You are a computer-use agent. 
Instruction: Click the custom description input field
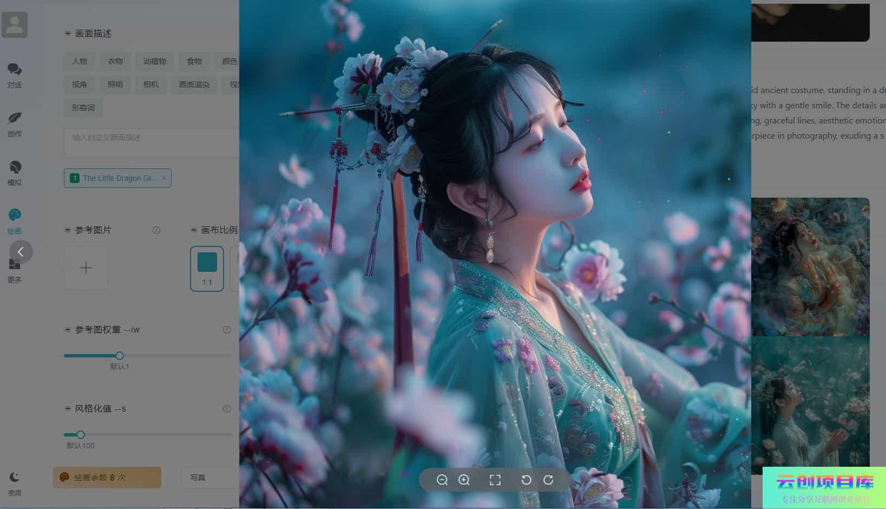point(152,142)
